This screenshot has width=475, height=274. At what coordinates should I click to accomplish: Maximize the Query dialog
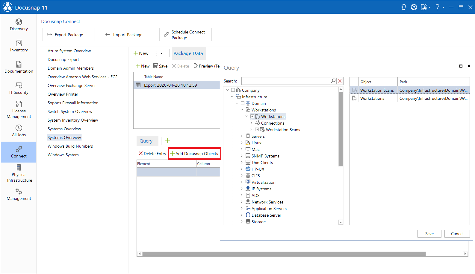(x=461, y=66)
